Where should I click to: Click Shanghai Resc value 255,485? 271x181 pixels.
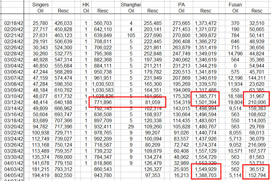153,23
